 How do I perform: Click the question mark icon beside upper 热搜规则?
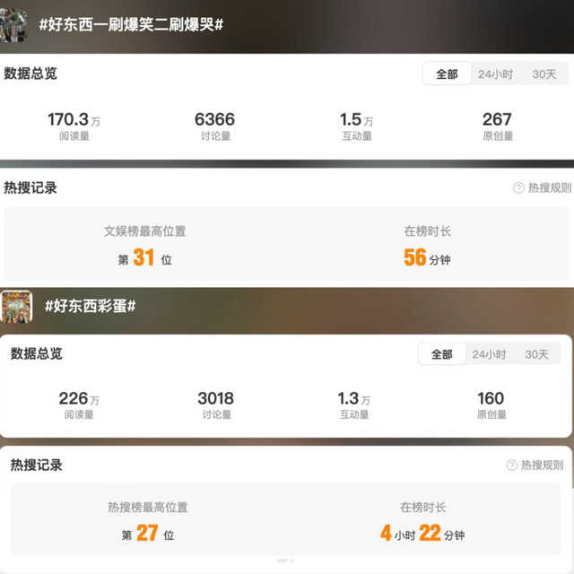point(518,187)
